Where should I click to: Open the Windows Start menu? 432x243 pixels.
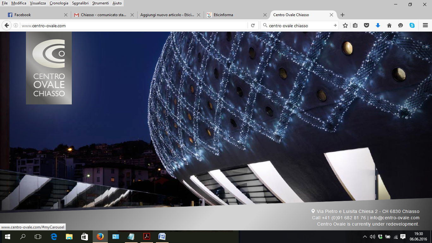tap(7, 237)
